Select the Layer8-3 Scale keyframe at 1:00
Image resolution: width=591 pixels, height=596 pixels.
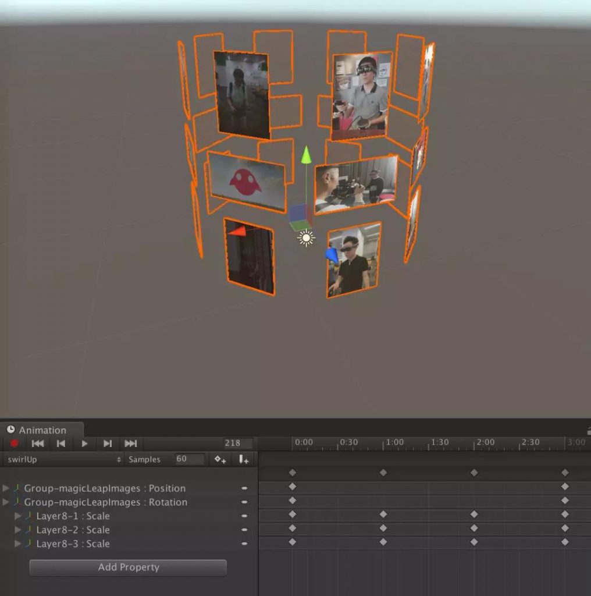[x=383, y=542]
